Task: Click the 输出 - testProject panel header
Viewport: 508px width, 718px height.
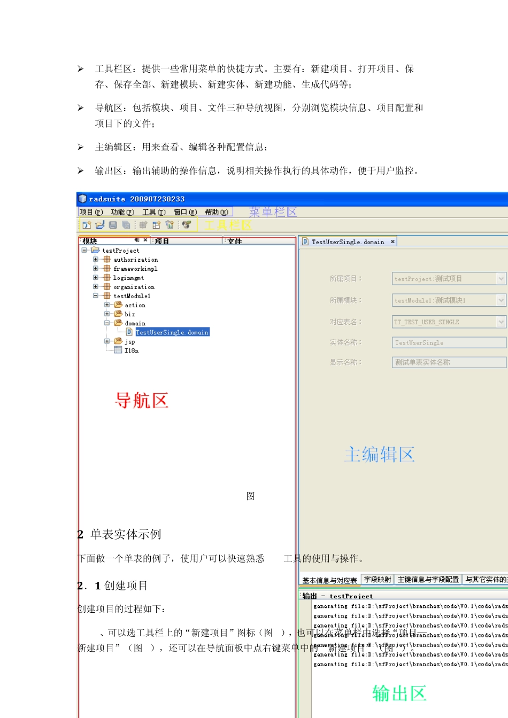Action: pyautogui.click(x=403, y=595)
